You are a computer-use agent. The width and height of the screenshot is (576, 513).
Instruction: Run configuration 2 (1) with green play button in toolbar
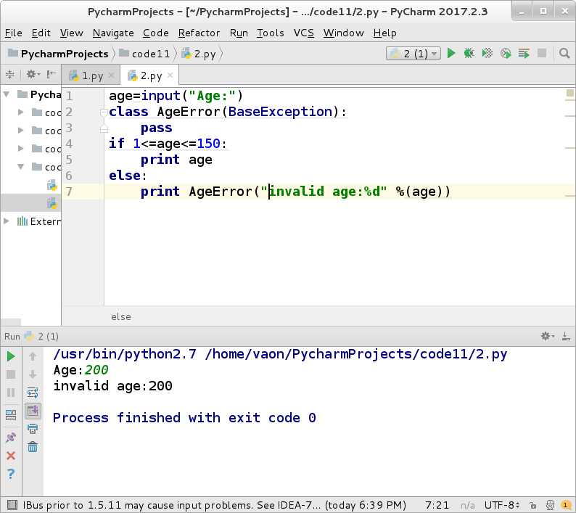tap(451, 54)
